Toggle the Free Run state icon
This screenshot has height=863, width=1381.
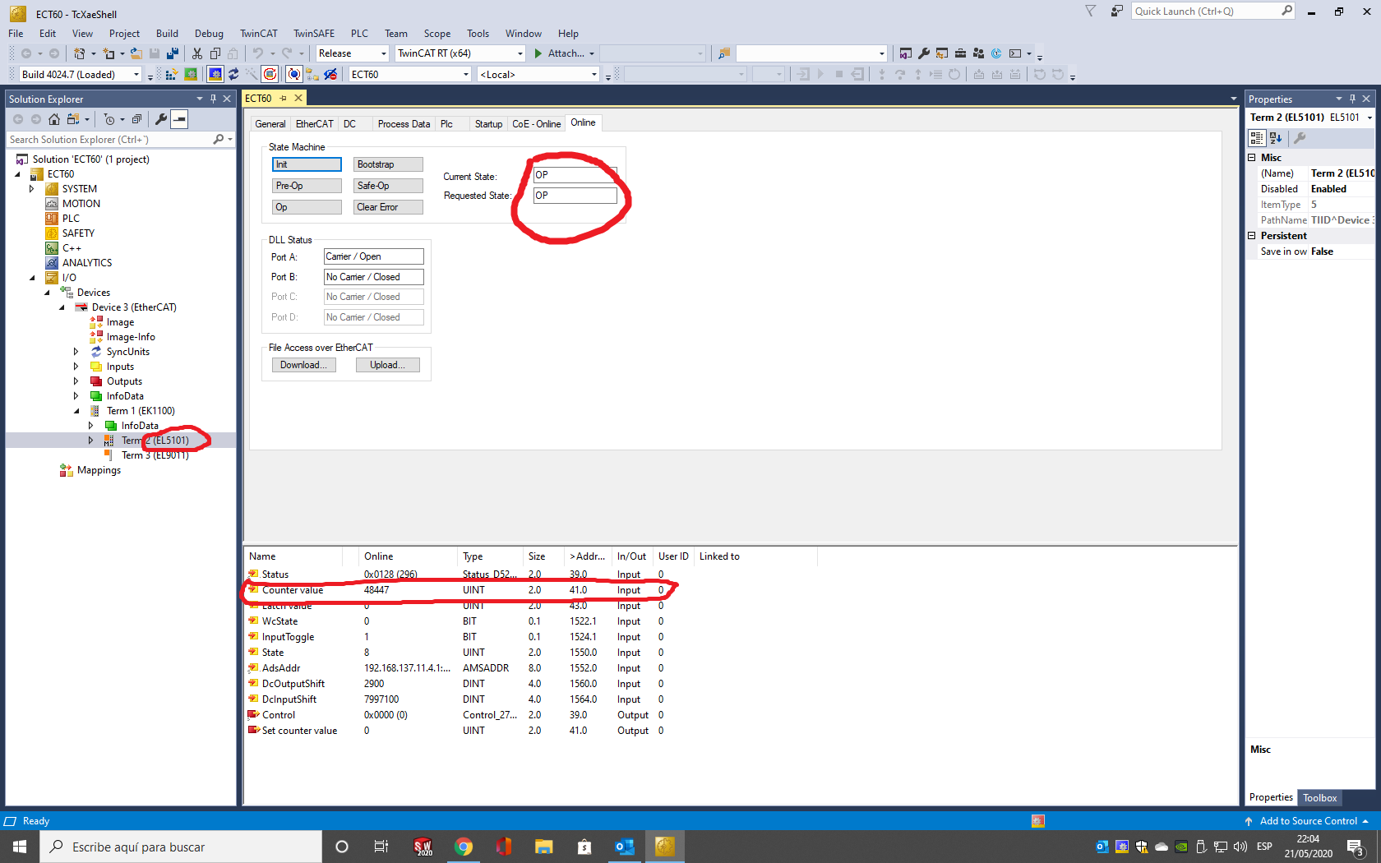click(x=270, y=75)
